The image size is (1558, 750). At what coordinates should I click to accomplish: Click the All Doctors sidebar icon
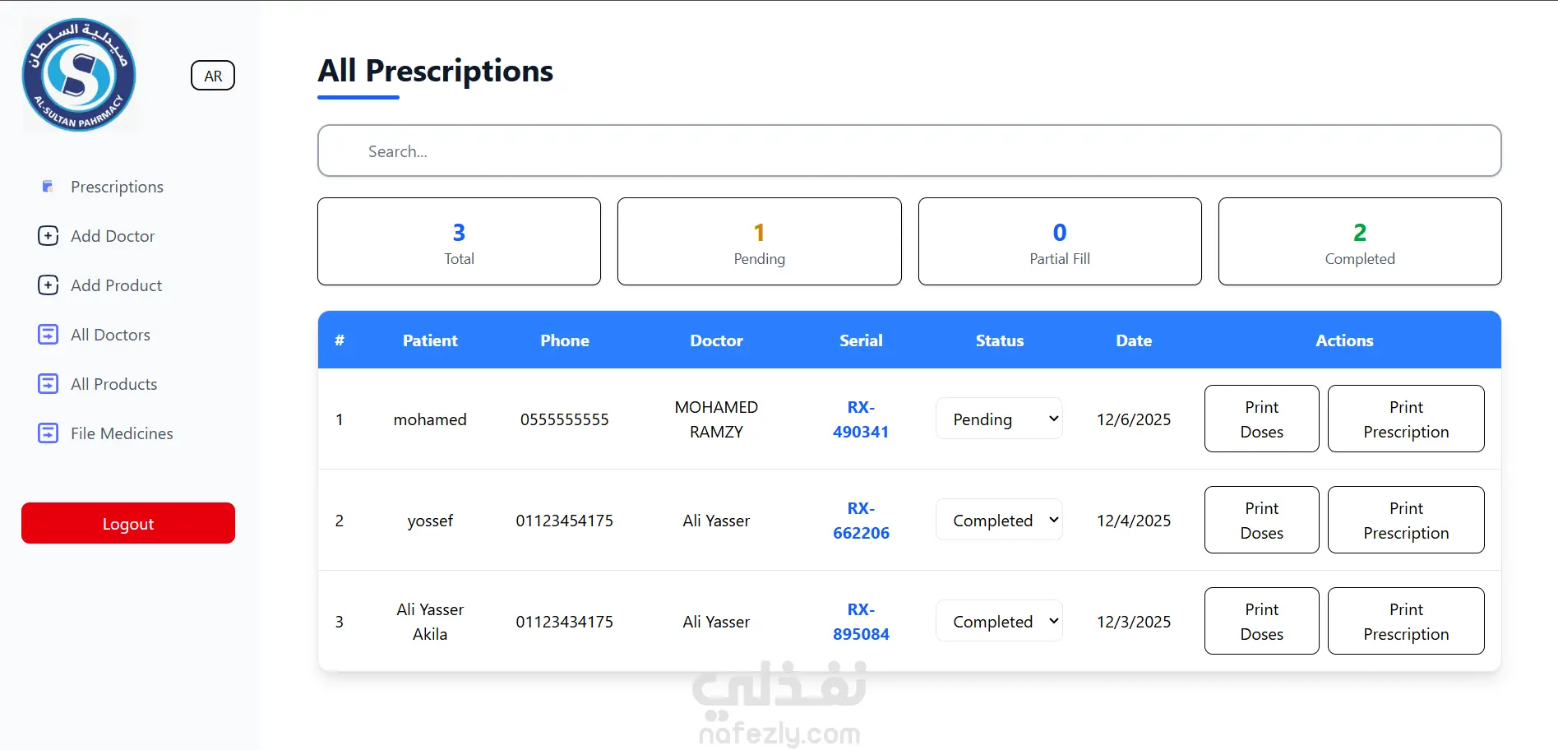point(49,335)
